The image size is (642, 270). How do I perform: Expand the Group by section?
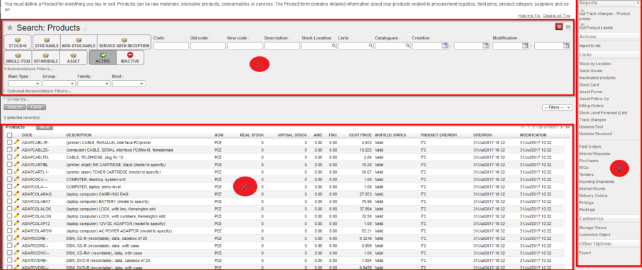[x=18, y=98]
